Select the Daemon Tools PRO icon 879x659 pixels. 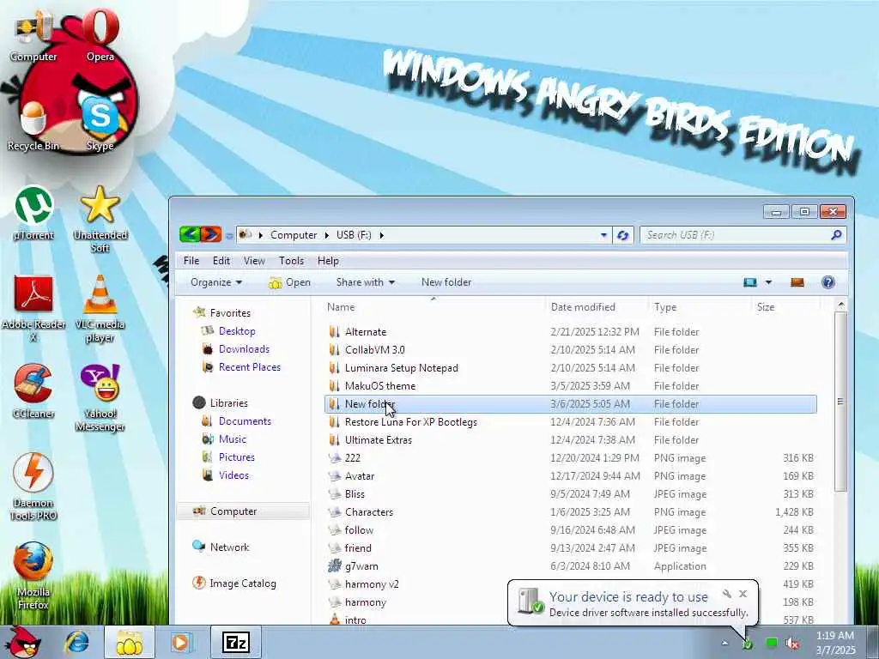(33, 487)
